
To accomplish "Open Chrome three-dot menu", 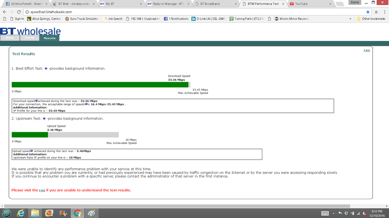I will [x=385, y=12].
